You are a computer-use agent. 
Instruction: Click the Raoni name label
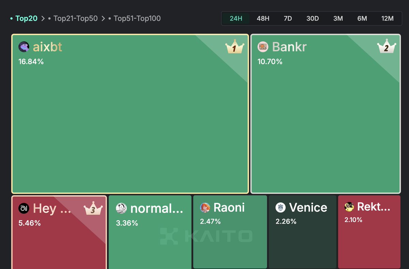[x=229, y=207]
